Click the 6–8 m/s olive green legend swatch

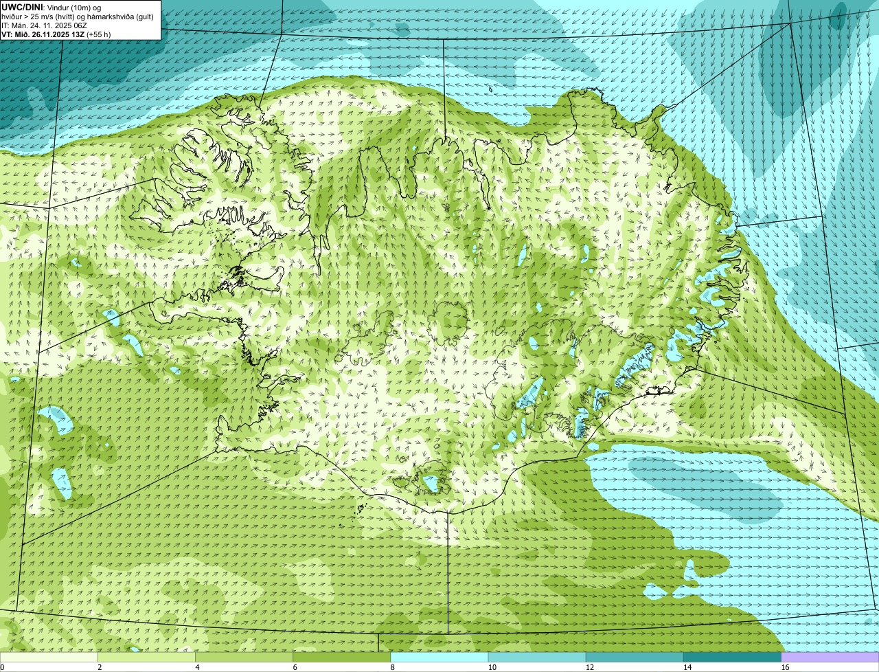[x=342, y=658]
